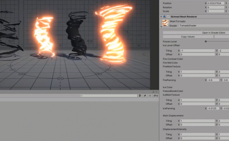Click the Skinned Mesh Renderer component icon
The width and height of the screenshot is (229, 141).
click(164, 17)
